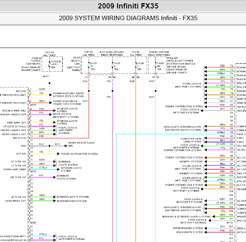Select the "M95" ground connector label
Viewport: 246px width, 242px height.
pos(70,146)
